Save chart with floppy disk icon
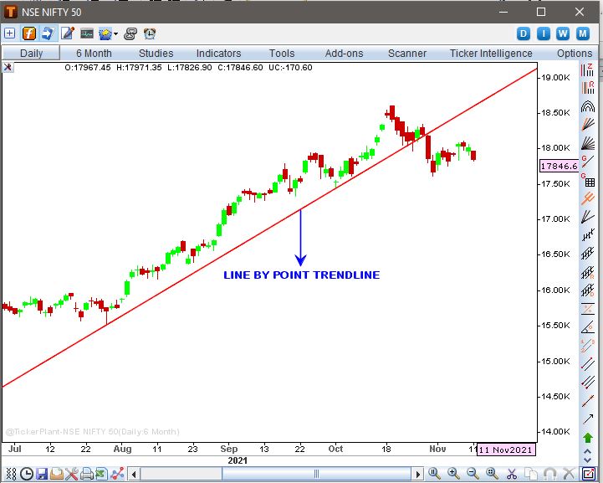The image size is (603, 483). point(42,474)
